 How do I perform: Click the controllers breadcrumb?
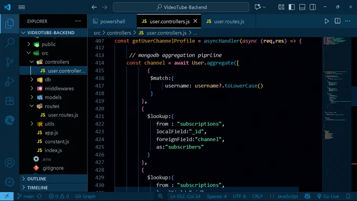[119, 33]
